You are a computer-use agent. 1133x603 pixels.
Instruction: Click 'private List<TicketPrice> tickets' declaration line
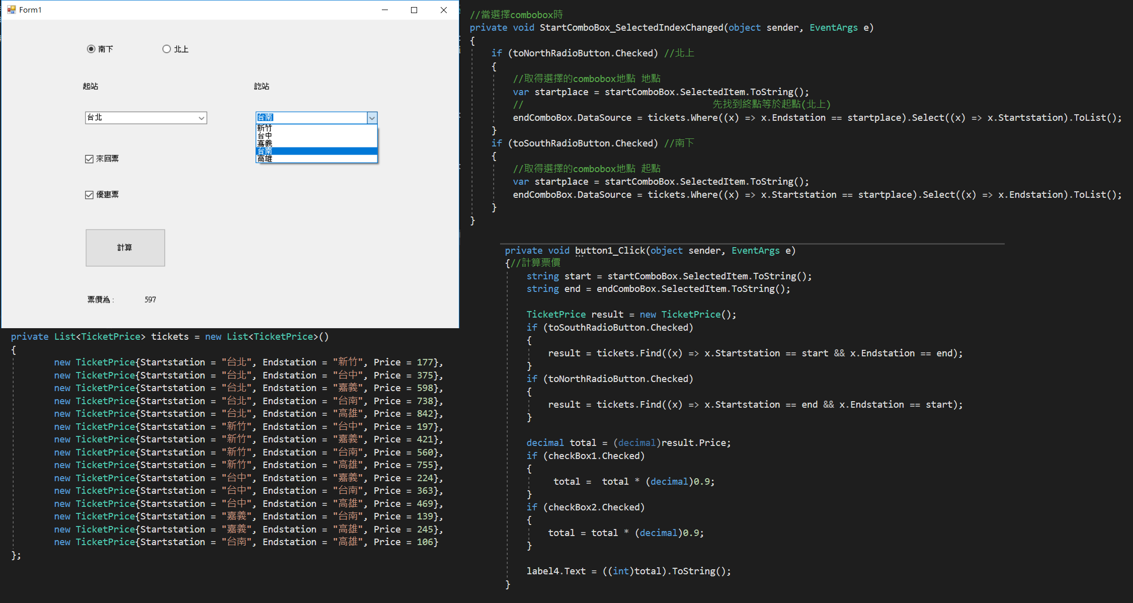click(x=170, y=337)
